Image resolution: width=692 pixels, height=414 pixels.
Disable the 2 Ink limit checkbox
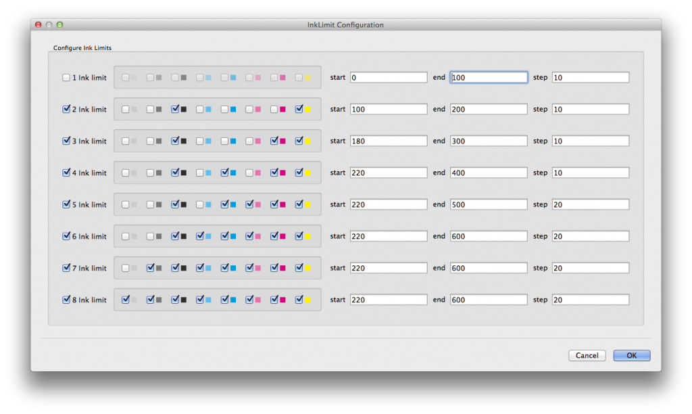pyautogui.click(x=66, y=109)
